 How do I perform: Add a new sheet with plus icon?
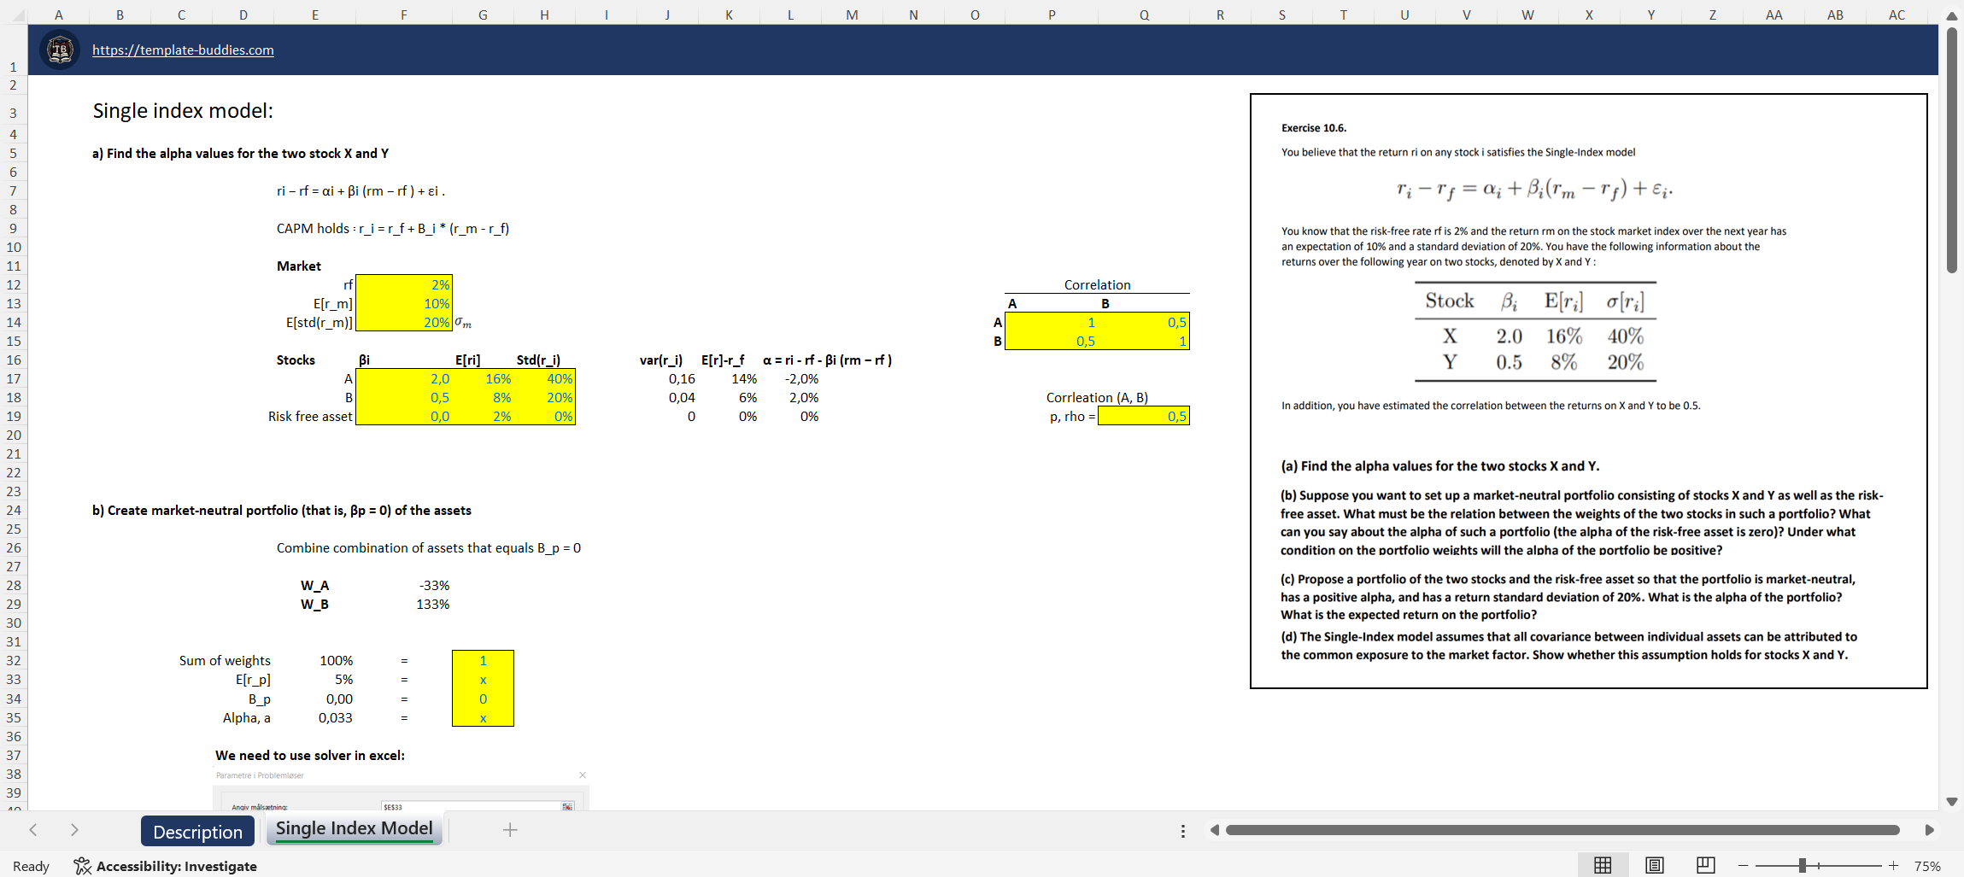click(x=510, y=829)
